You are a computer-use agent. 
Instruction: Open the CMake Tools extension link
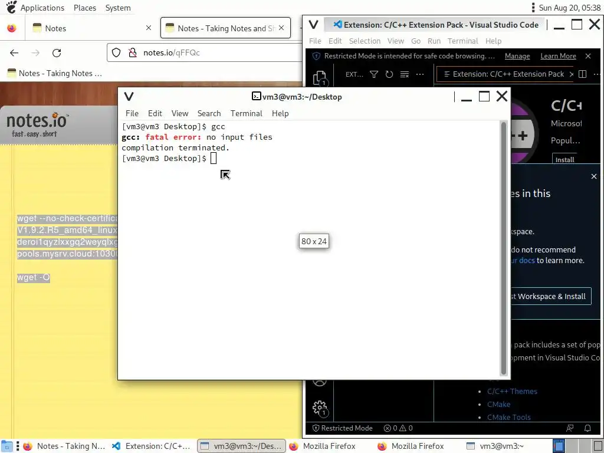[508, 417]
